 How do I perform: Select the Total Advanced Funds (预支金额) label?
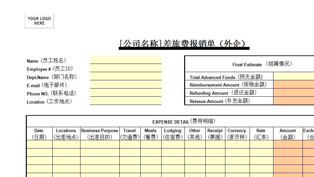pos(226,77)
